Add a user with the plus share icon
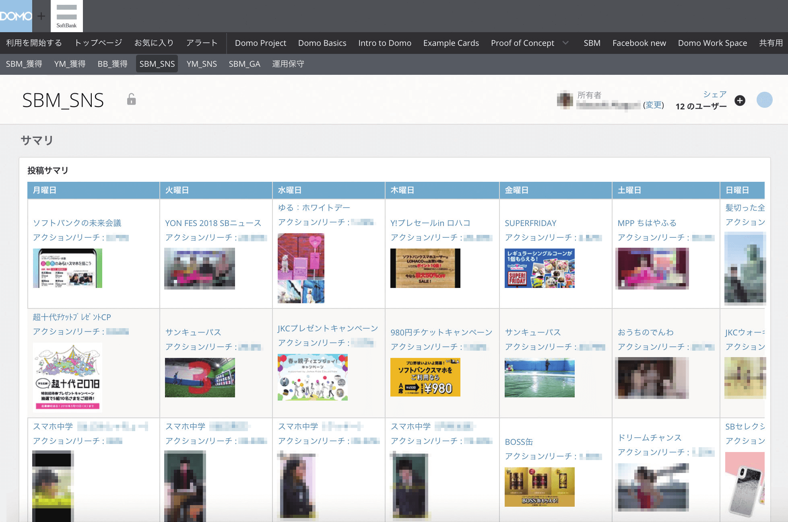 pyautogui.click(x=740, y=101)
